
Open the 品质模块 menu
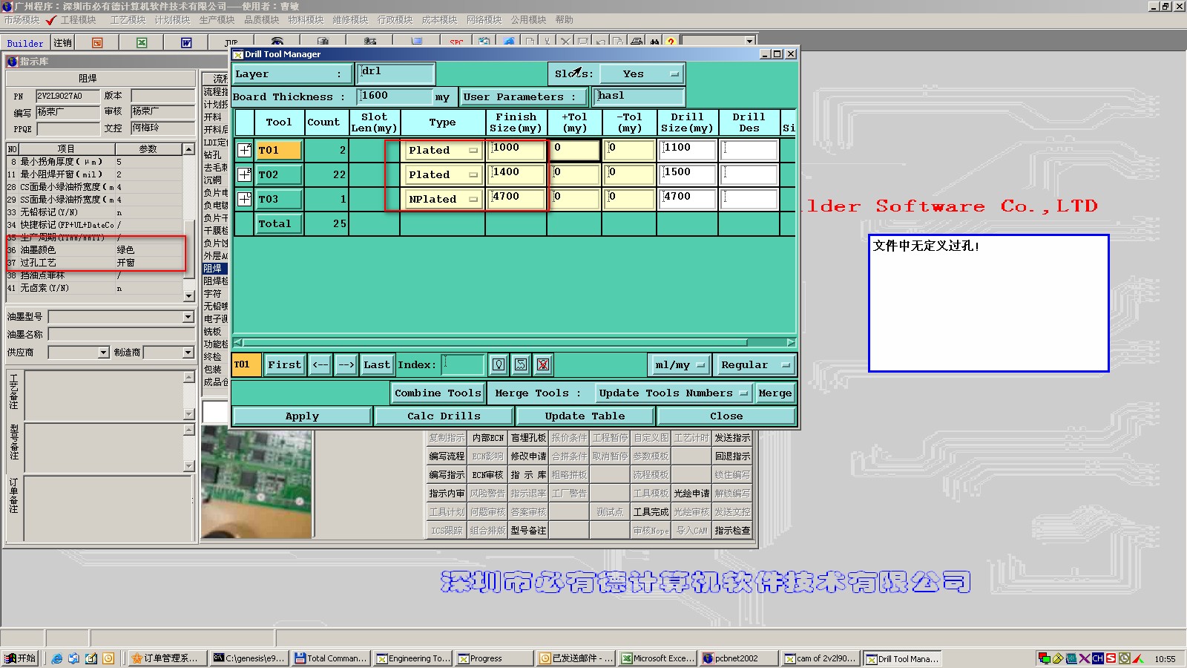[261, 20]
